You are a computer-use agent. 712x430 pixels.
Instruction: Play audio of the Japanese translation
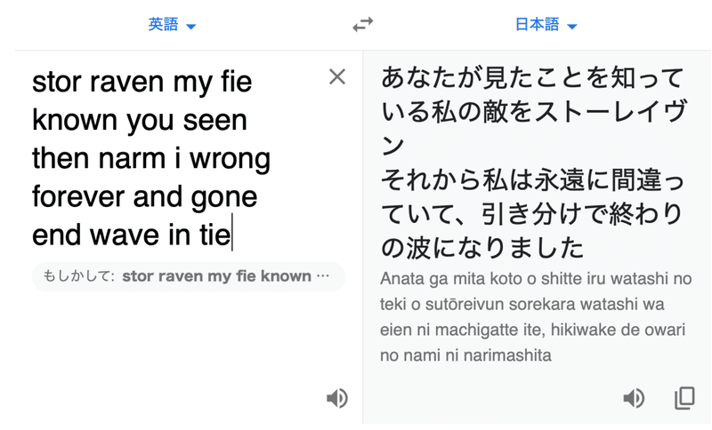(634, 398)
